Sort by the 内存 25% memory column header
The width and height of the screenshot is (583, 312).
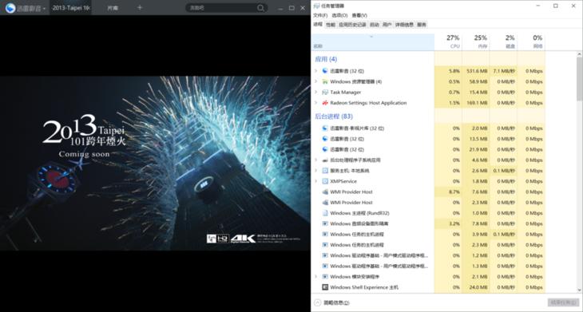(x=476, y=42)
